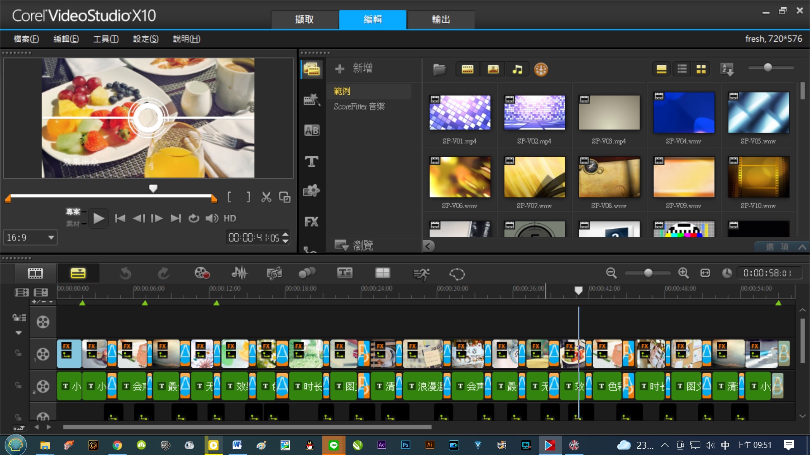The image size is (810, 455).
Task: Expand the track list arrow below overlay icon
Action: click(x=19, y=333)
